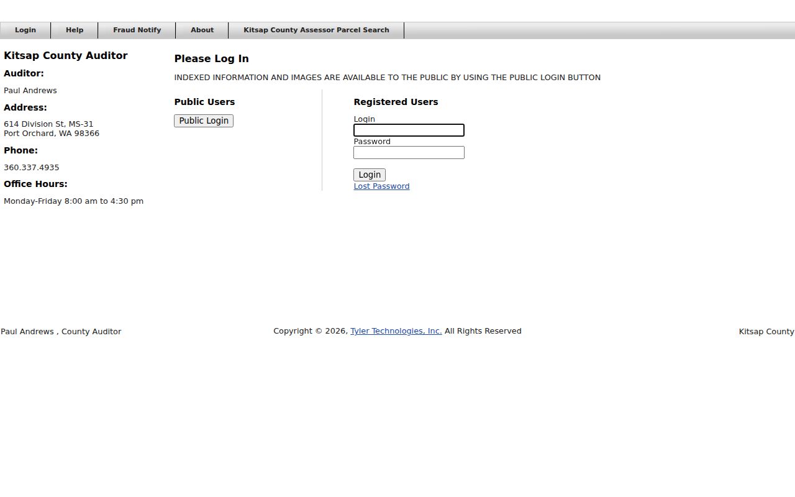795x497 pixels.
Task: Submit with the registered users Login button
Action: click(x=370, y=175)
